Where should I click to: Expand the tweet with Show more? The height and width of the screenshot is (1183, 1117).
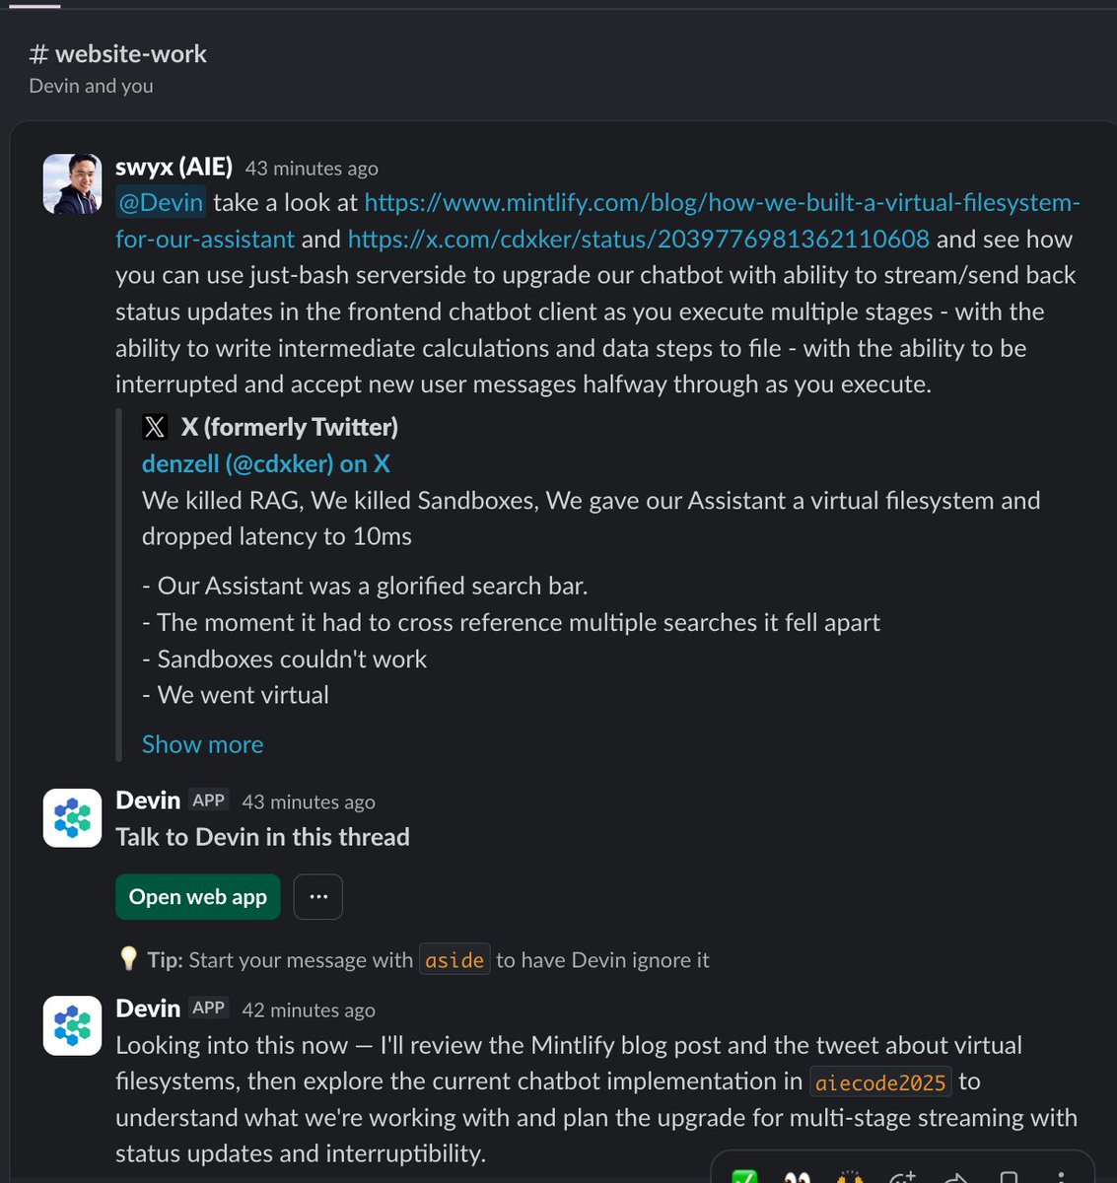click(x=202, y=744)
